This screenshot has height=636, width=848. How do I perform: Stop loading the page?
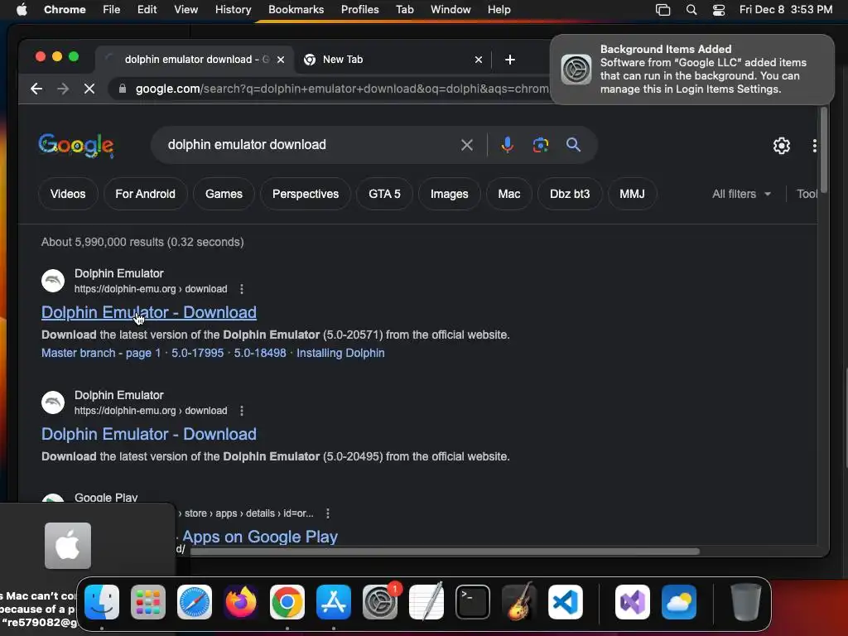pyautogui.click(x=89, y=89)
